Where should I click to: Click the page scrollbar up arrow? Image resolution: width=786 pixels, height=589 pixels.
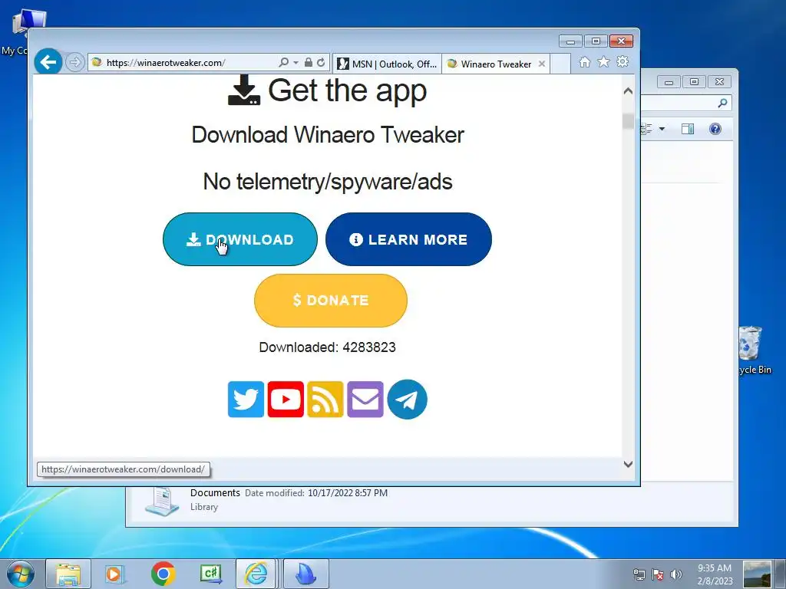pos(628,91)
